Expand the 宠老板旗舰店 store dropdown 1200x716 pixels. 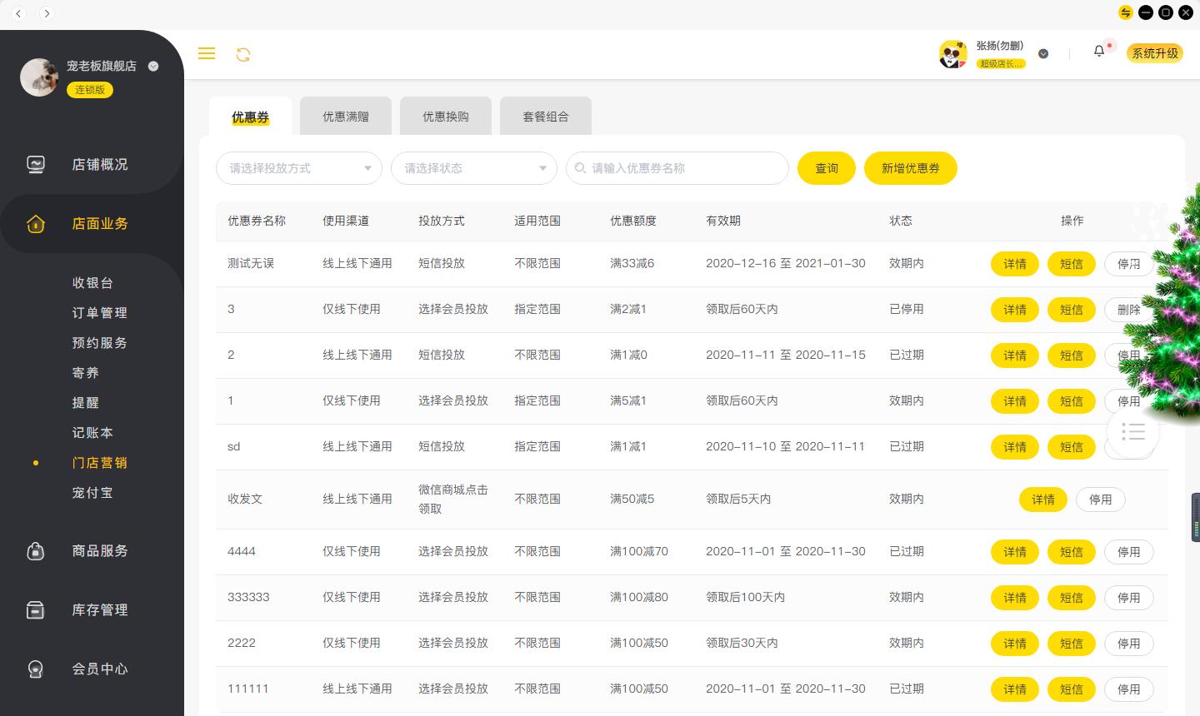(x=152, y=67)
